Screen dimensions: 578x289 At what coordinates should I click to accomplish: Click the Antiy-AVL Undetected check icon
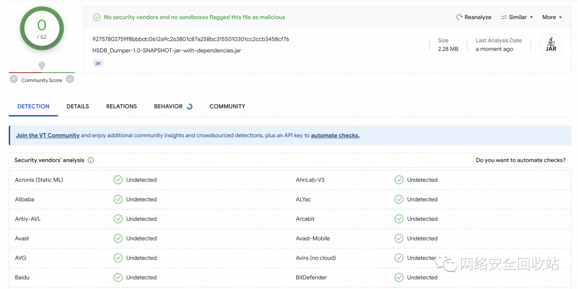(x=118, y=219)
